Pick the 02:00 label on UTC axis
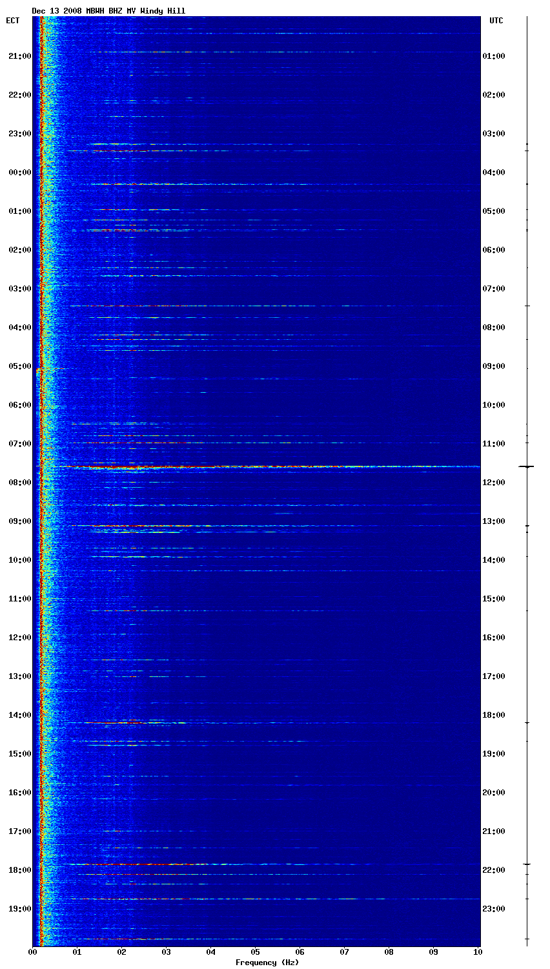 [x=494, y=95]
